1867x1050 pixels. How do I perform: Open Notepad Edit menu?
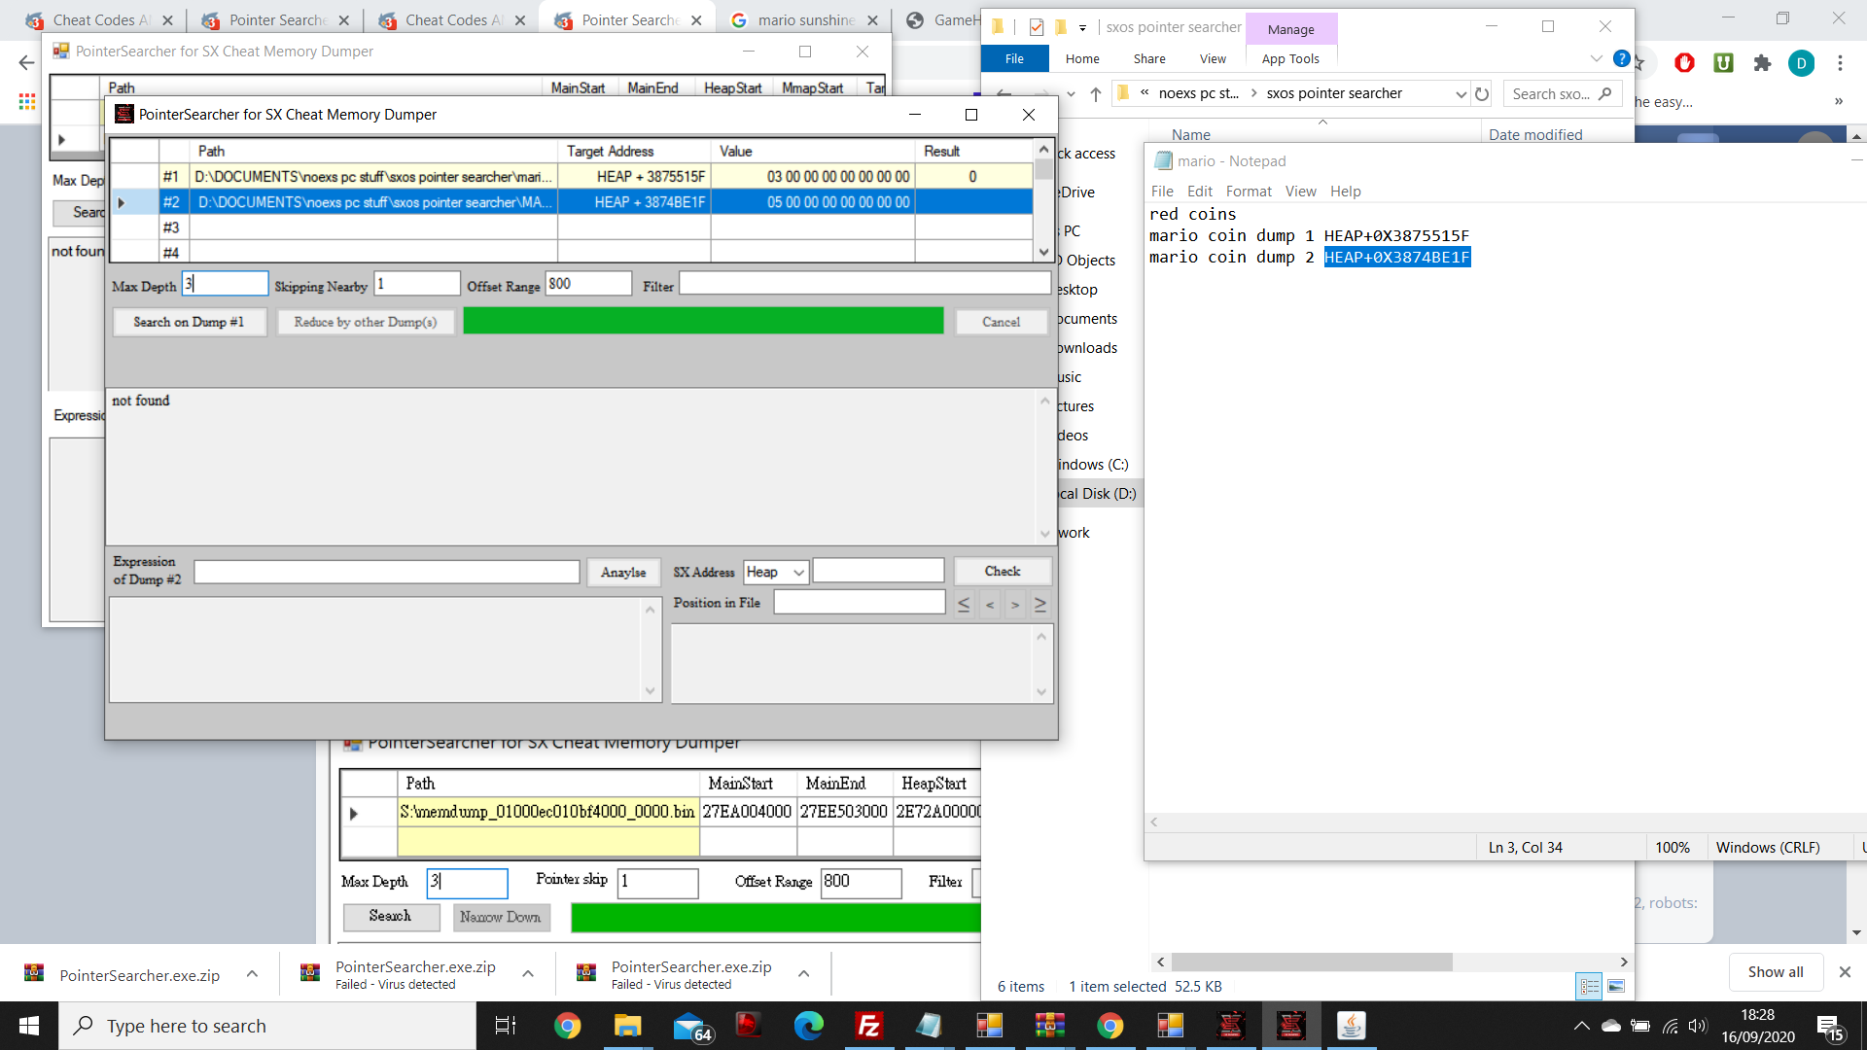(x=1200, y=192)
